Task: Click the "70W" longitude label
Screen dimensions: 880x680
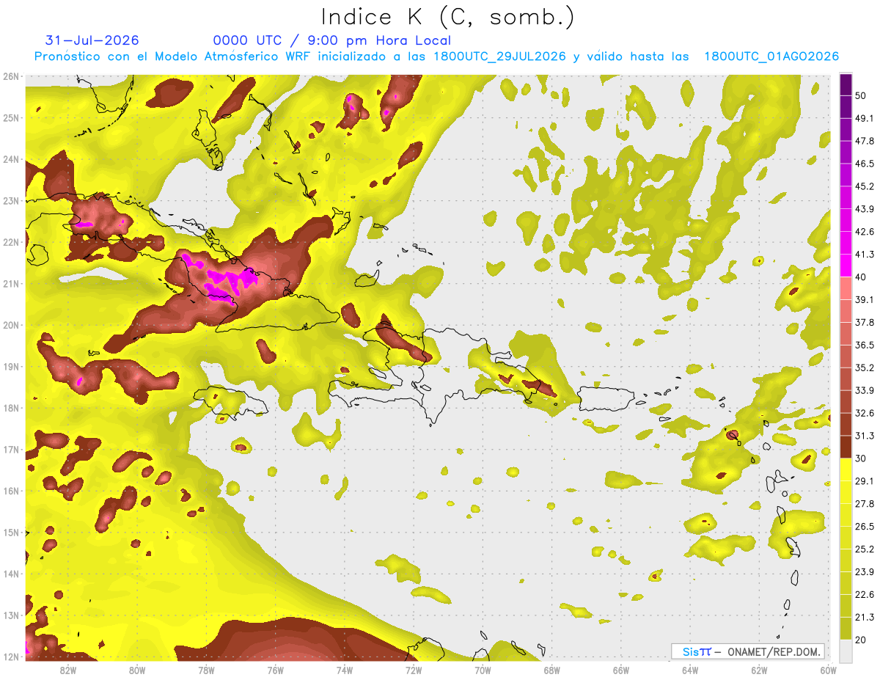Action: click(x=483, y=670)
